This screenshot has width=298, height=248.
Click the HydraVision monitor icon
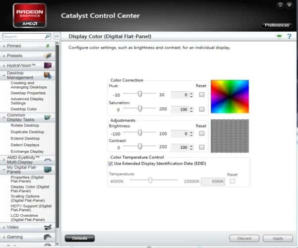48,65
